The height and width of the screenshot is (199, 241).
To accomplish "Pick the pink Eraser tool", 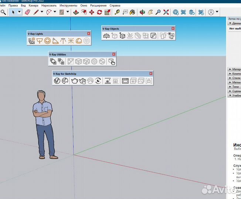I will [x=27, y=12].
